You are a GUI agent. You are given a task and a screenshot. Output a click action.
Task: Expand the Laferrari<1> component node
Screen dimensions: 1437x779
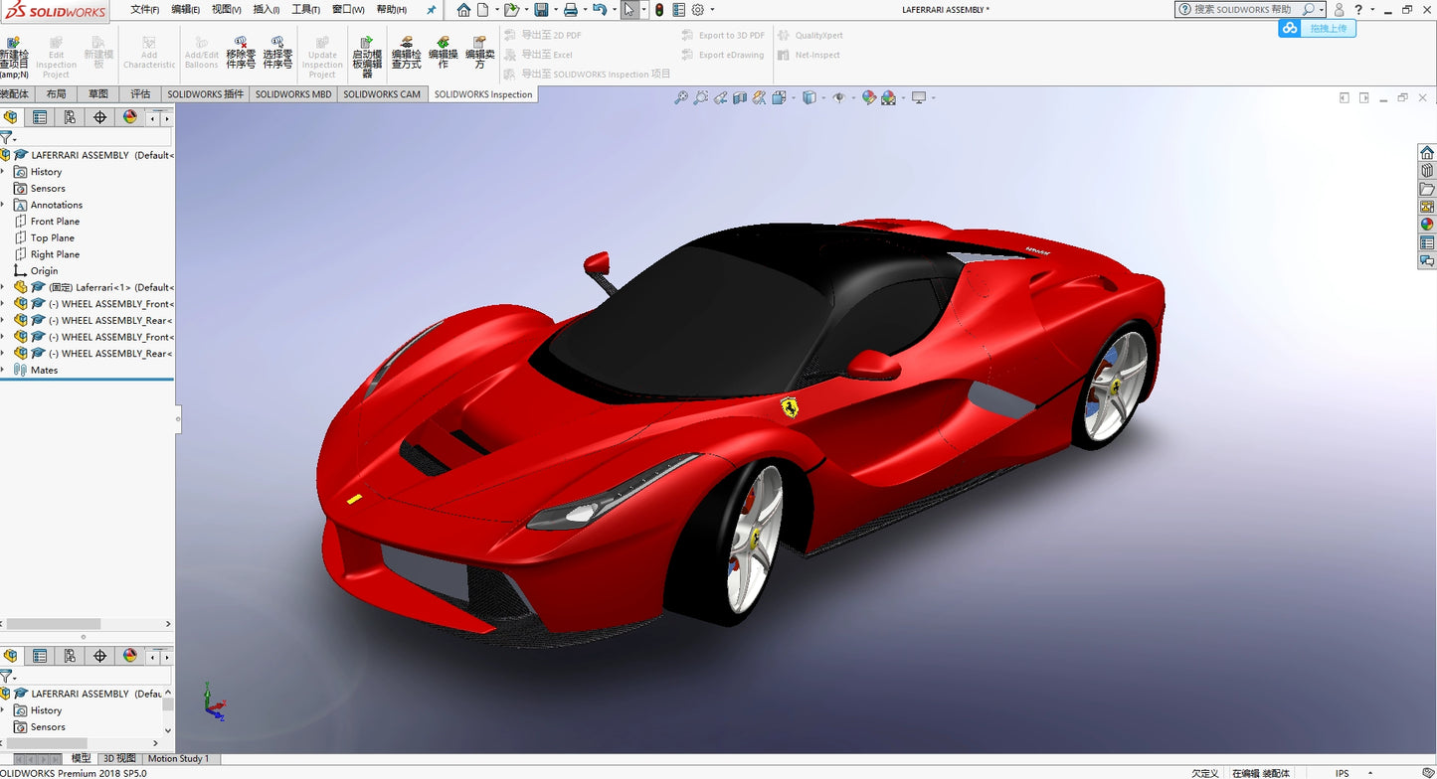(3, 287)
